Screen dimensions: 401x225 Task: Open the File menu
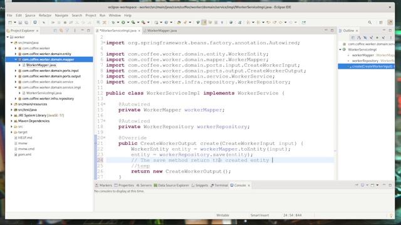click(9, 15)
